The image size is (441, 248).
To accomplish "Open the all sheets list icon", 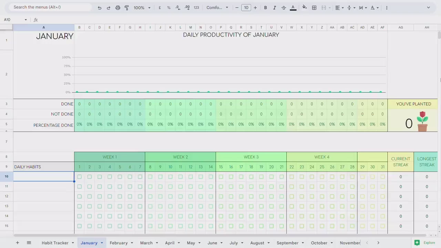I will 29,243.
